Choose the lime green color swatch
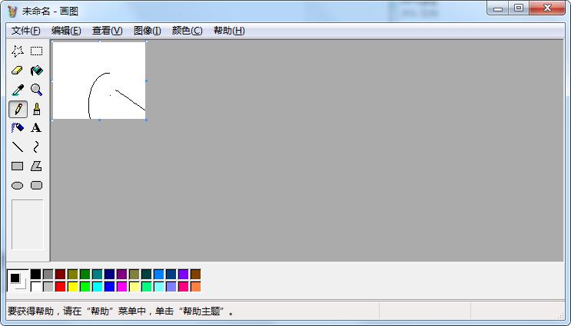Image resolution: width=571 pixels, height=326 pixels. (85, 286)
